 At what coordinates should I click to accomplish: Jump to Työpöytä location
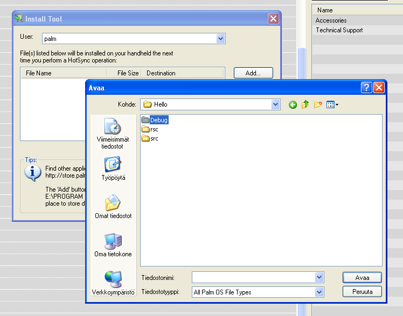tap(113, 168)
